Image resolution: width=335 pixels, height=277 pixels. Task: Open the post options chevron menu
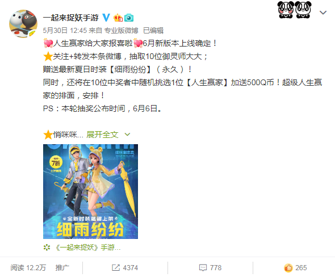(x=323, y=12)
